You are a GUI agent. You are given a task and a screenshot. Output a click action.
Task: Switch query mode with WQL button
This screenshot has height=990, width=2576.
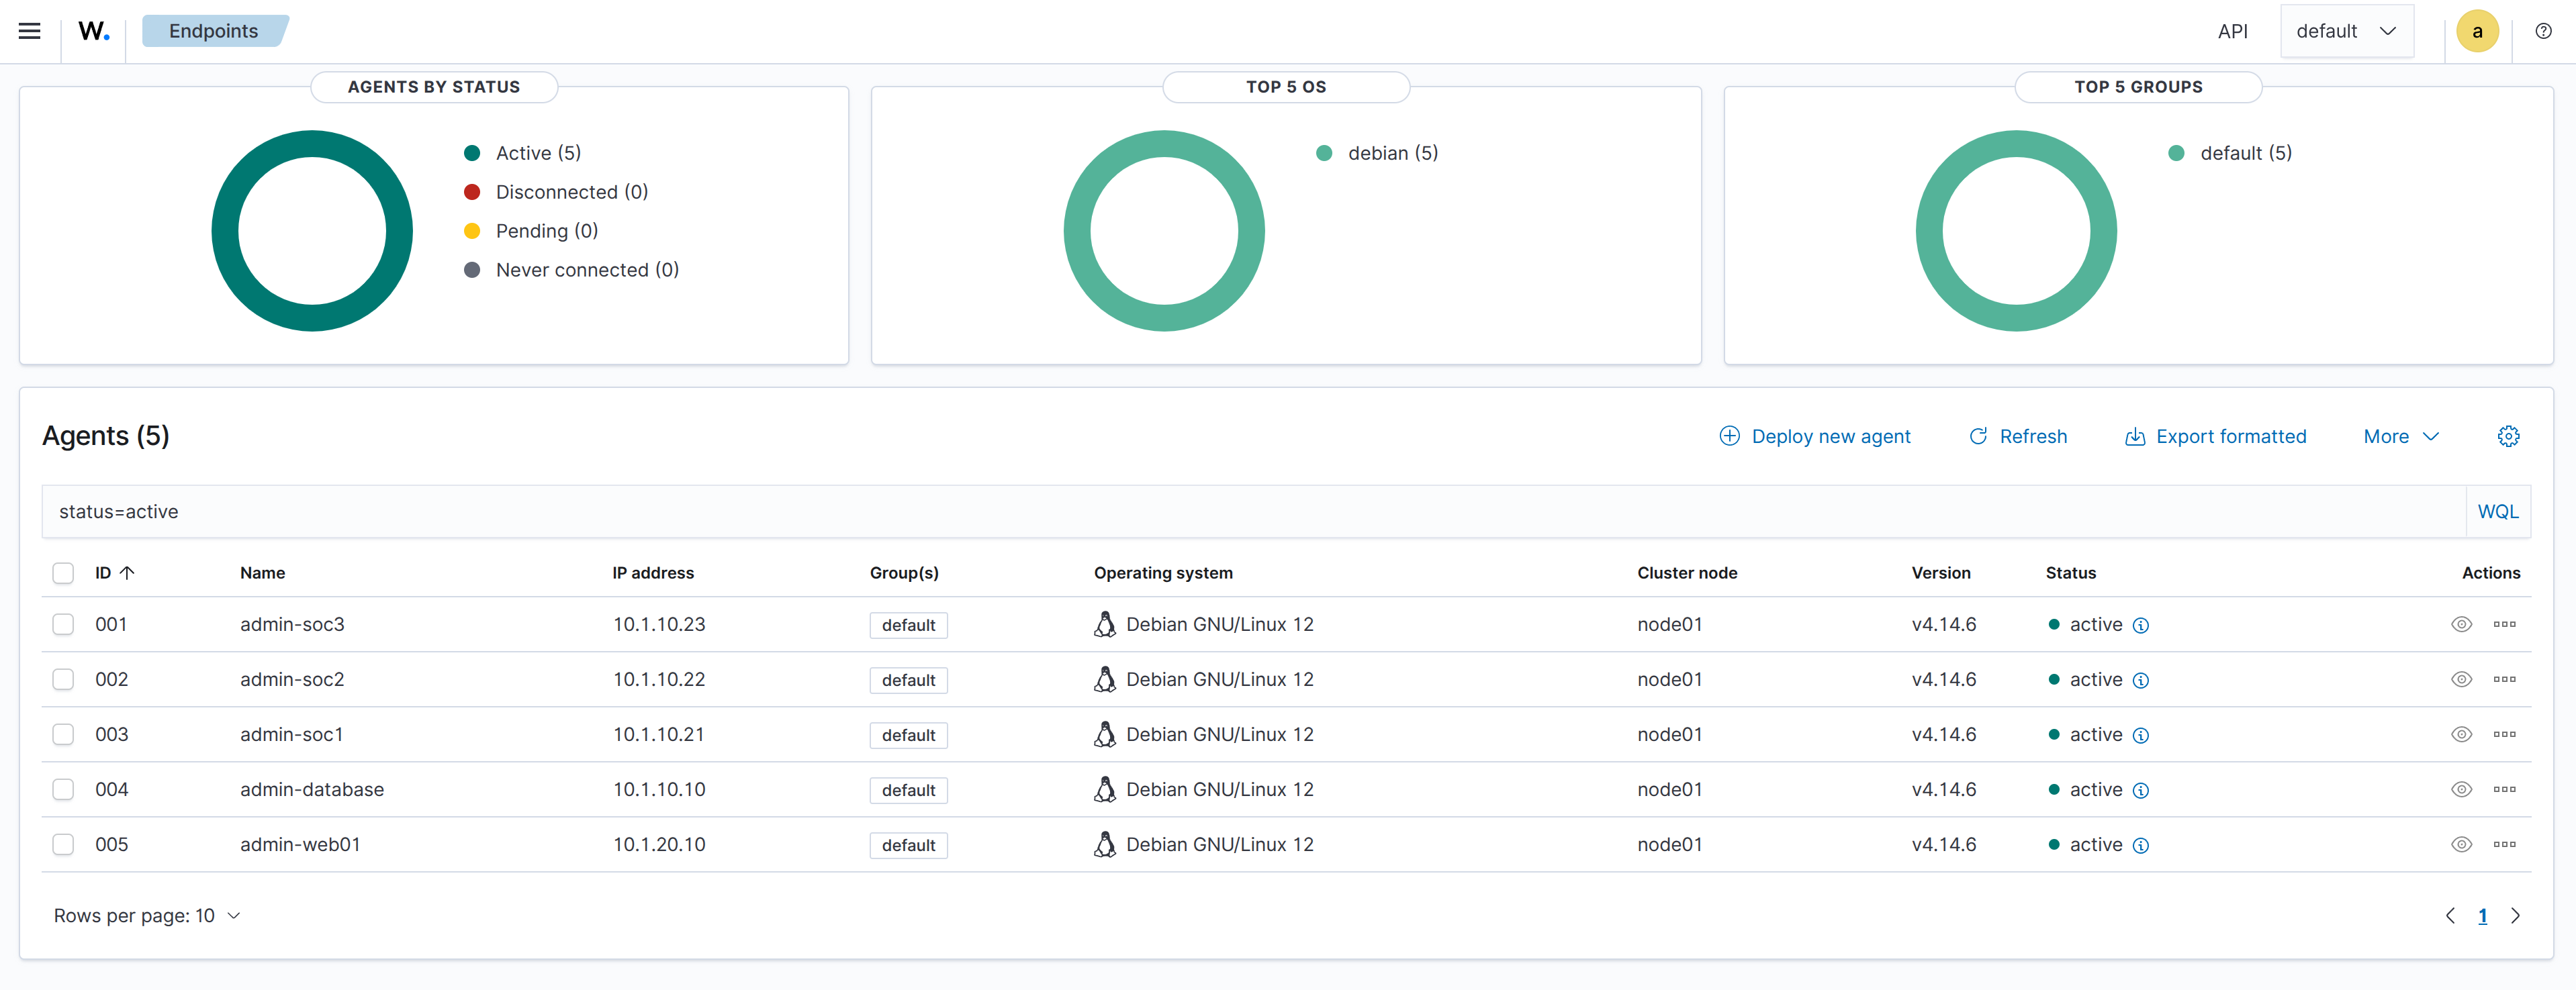click(x=2497, y=511)
